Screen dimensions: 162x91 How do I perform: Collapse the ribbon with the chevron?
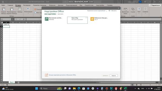160,16
